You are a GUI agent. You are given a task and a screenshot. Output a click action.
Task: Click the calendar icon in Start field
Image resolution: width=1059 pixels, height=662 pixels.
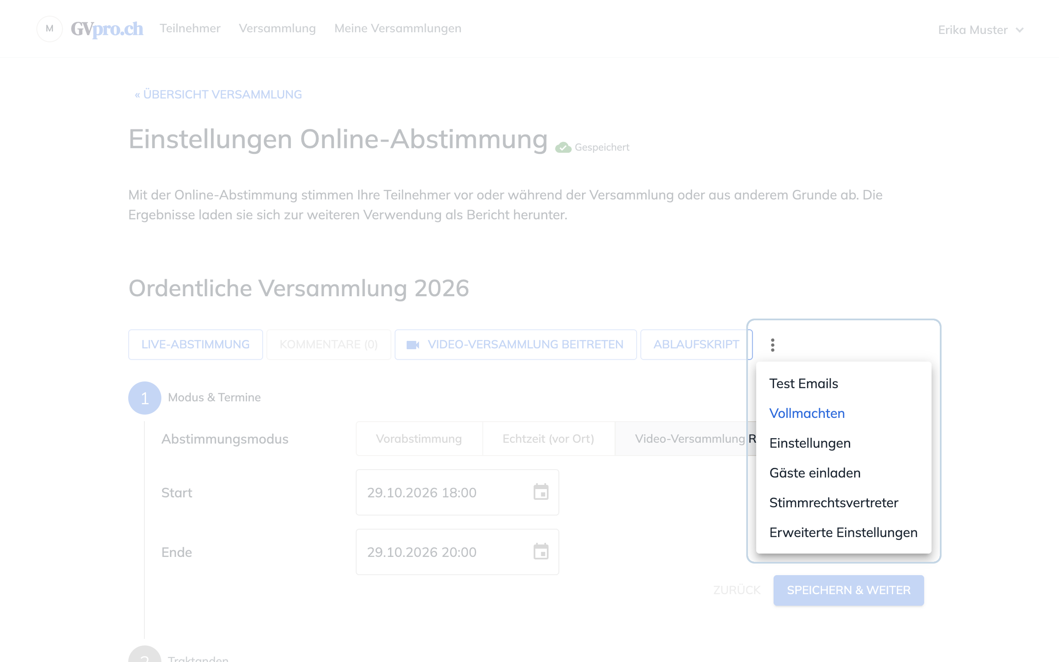pyautogui.click(x=541, y=492)
